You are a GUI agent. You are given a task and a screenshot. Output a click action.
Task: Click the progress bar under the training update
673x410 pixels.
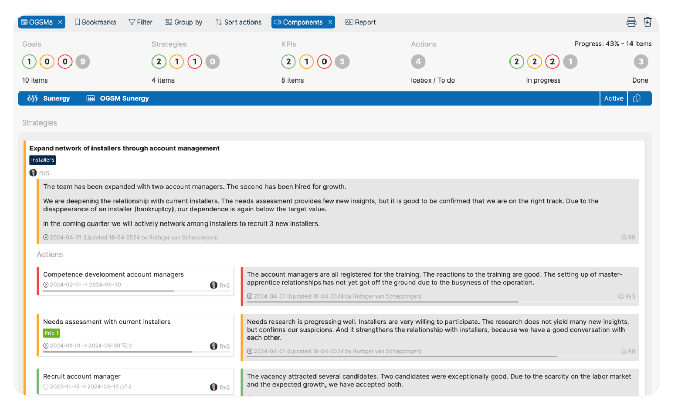pos(441,302)
